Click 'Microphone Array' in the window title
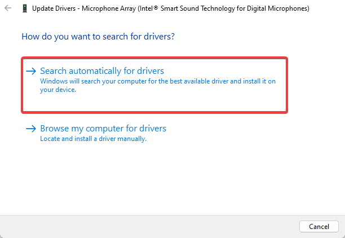The width and height of the screenshot is (345, 238). [x=109, y=8]
